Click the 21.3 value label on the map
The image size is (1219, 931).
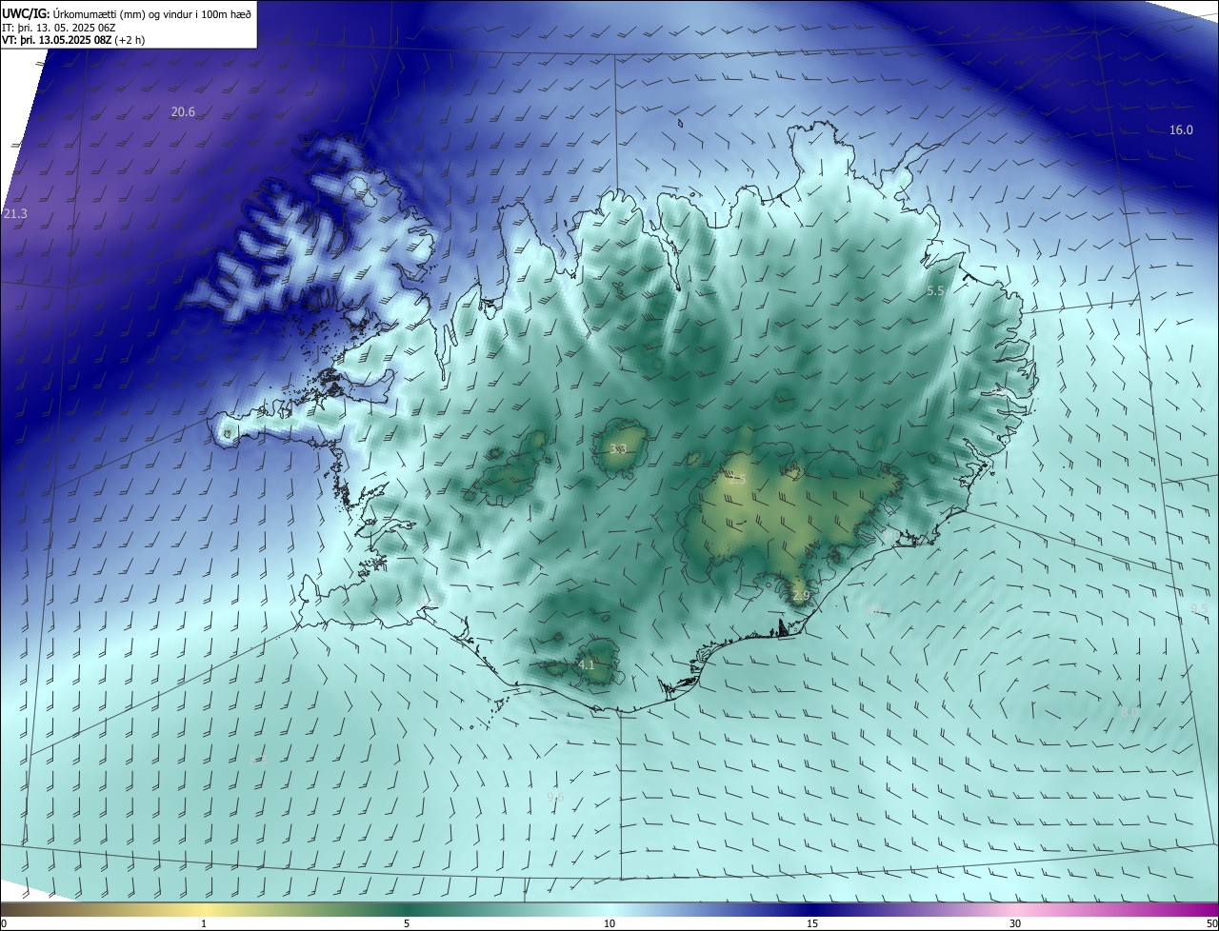click(15, 214)
